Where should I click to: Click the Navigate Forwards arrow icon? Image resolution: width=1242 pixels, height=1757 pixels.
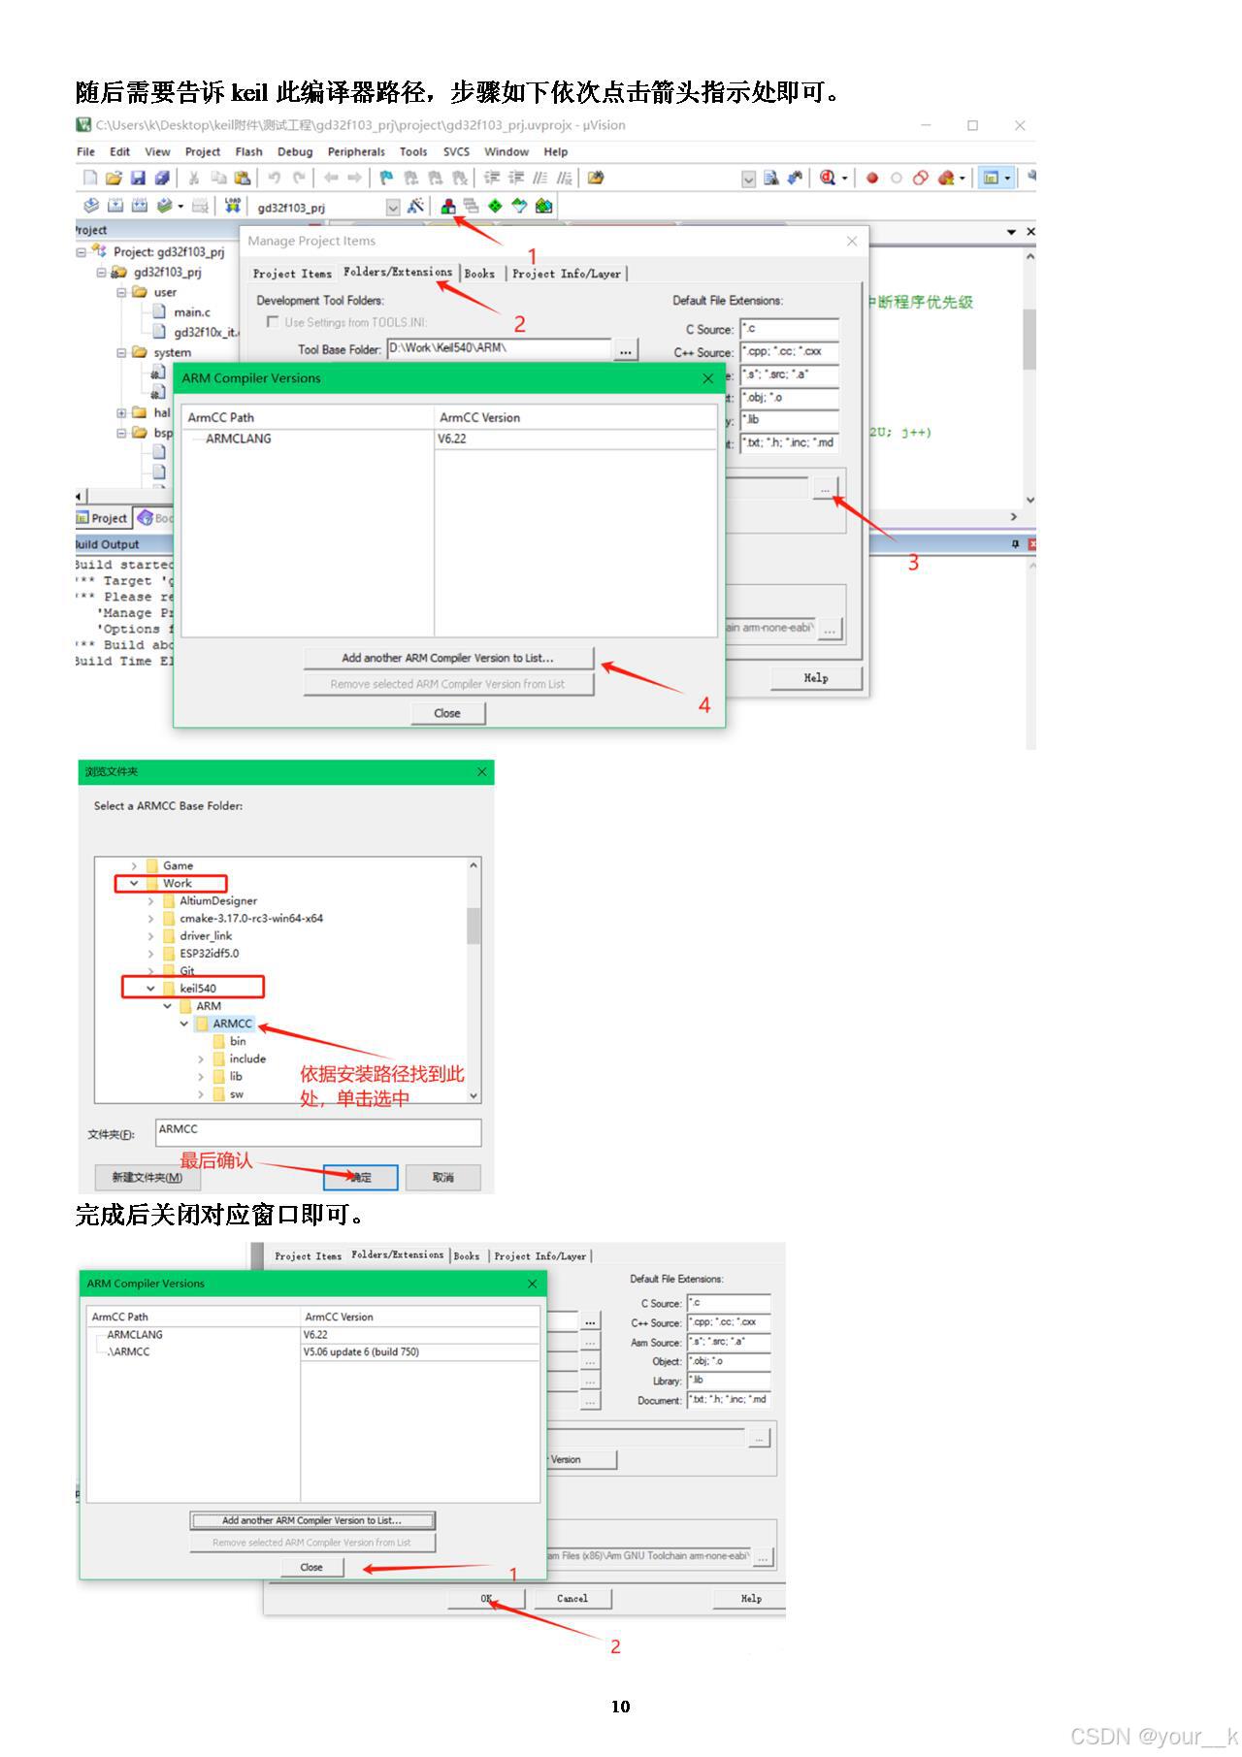[354, 178]
